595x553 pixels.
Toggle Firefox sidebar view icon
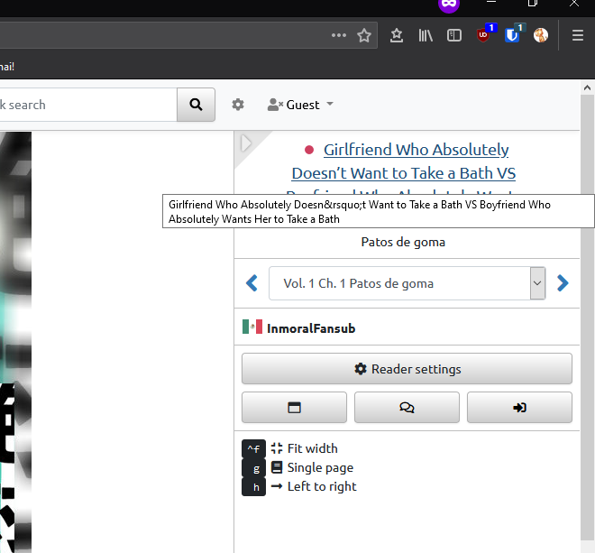click(454, 35)
